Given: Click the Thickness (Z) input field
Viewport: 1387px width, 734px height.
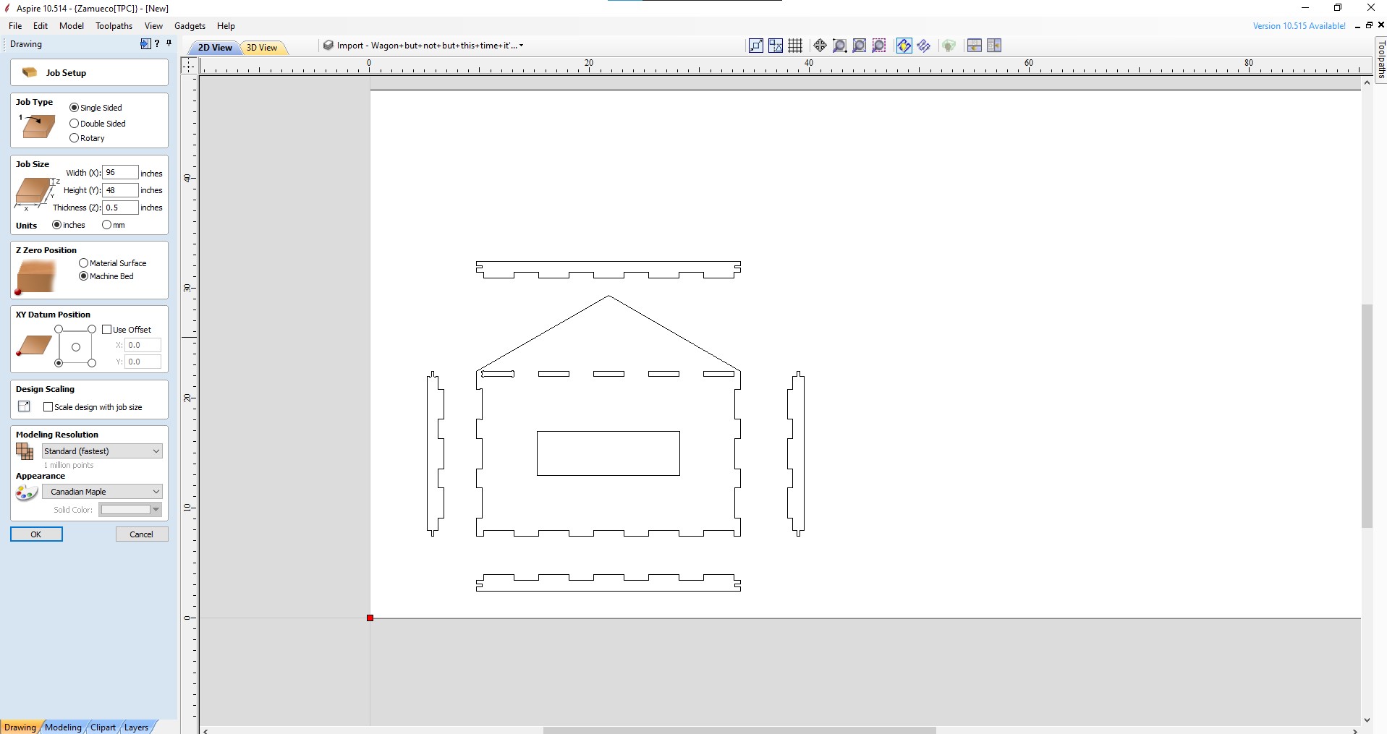Looking at the screenshot, I should tap(120, 207).
